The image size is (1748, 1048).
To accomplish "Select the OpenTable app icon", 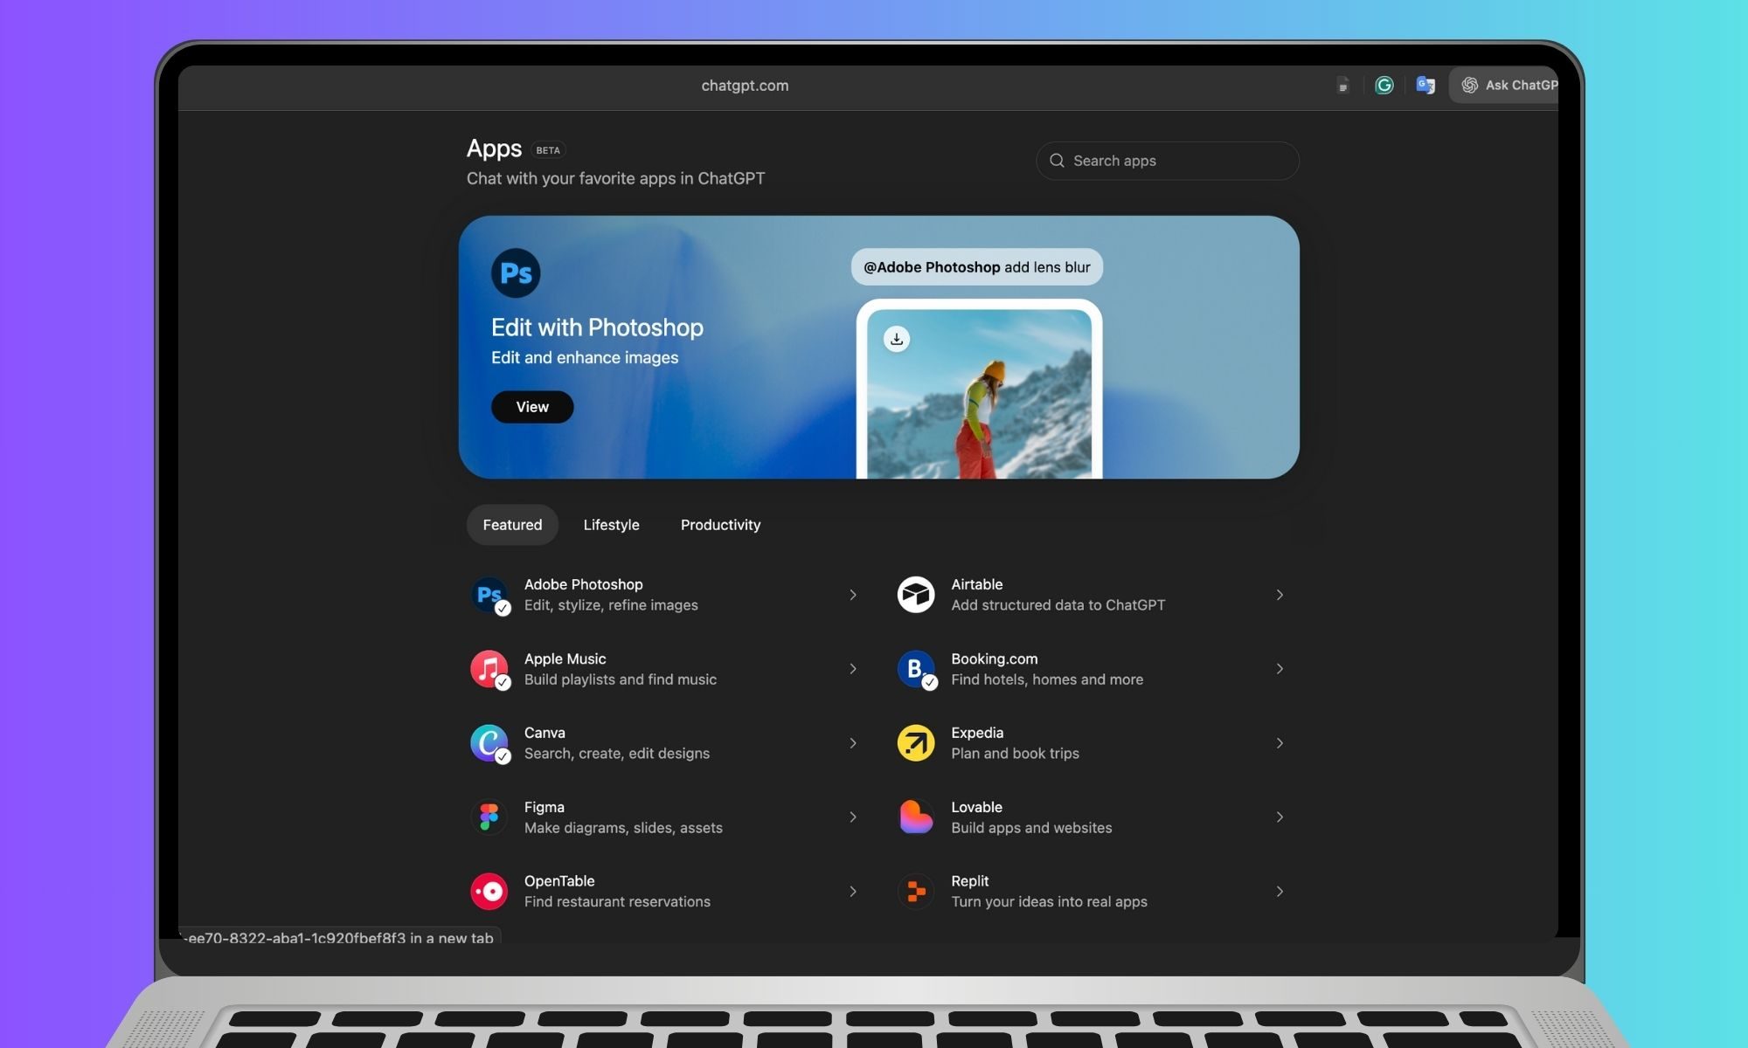I will (489, 891).
